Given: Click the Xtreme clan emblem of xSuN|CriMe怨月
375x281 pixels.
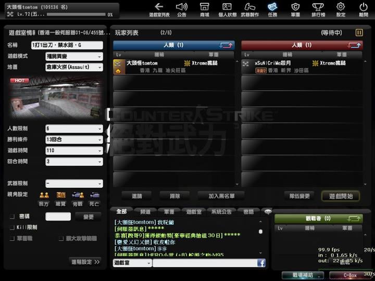Looking at the screenshot, I should (315, 63).
